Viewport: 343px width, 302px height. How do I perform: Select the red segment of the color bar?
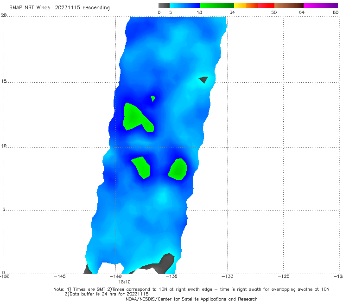pyautogui.click(x=266, y=6)
